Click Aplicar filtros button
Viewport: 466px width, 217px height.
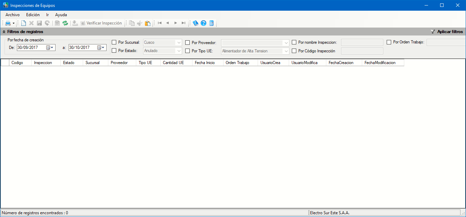(447, 31)
